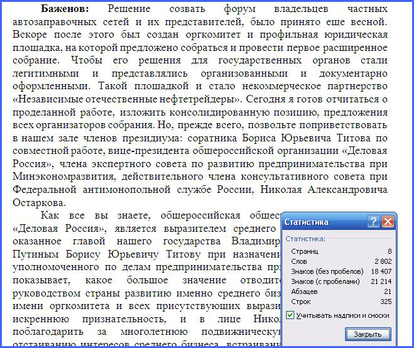Click Знаков (с пробелами) value 21 214
Viewport: 414px width, 348px height.
tap(381, 281)
